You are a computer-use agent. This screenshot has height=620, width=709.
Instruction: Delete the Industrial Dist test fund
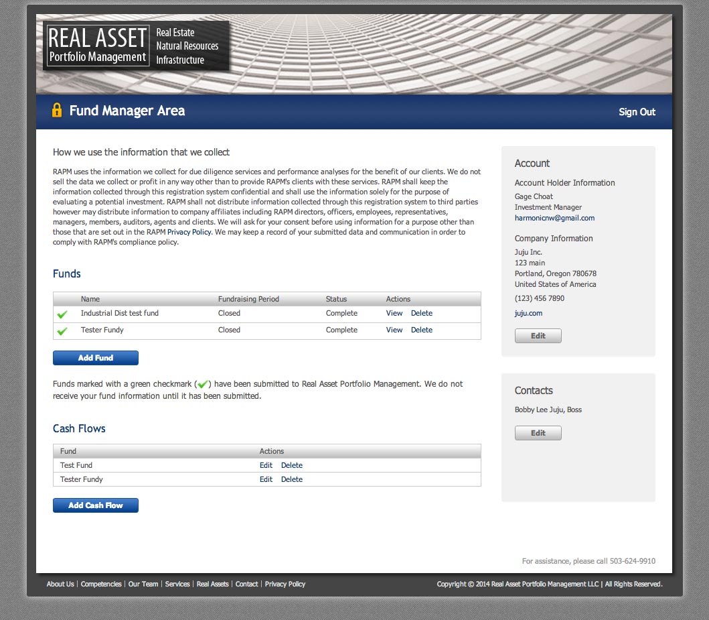pos(422,314)
